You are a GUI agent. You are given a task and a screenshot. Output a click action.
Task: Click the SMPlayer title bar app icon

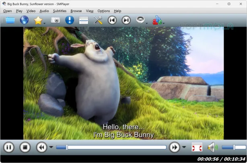tap(4, 4)
